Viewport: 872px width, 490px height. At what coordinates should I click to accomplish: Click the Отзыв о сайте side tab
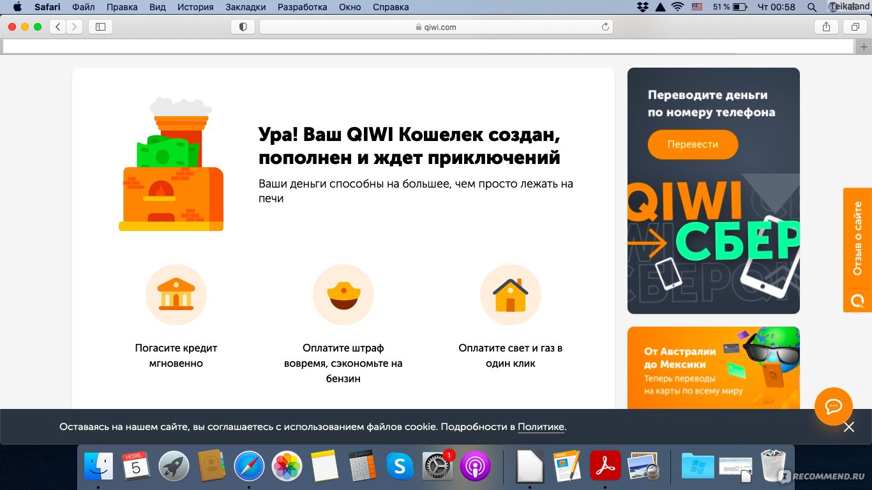coord(858,250)
